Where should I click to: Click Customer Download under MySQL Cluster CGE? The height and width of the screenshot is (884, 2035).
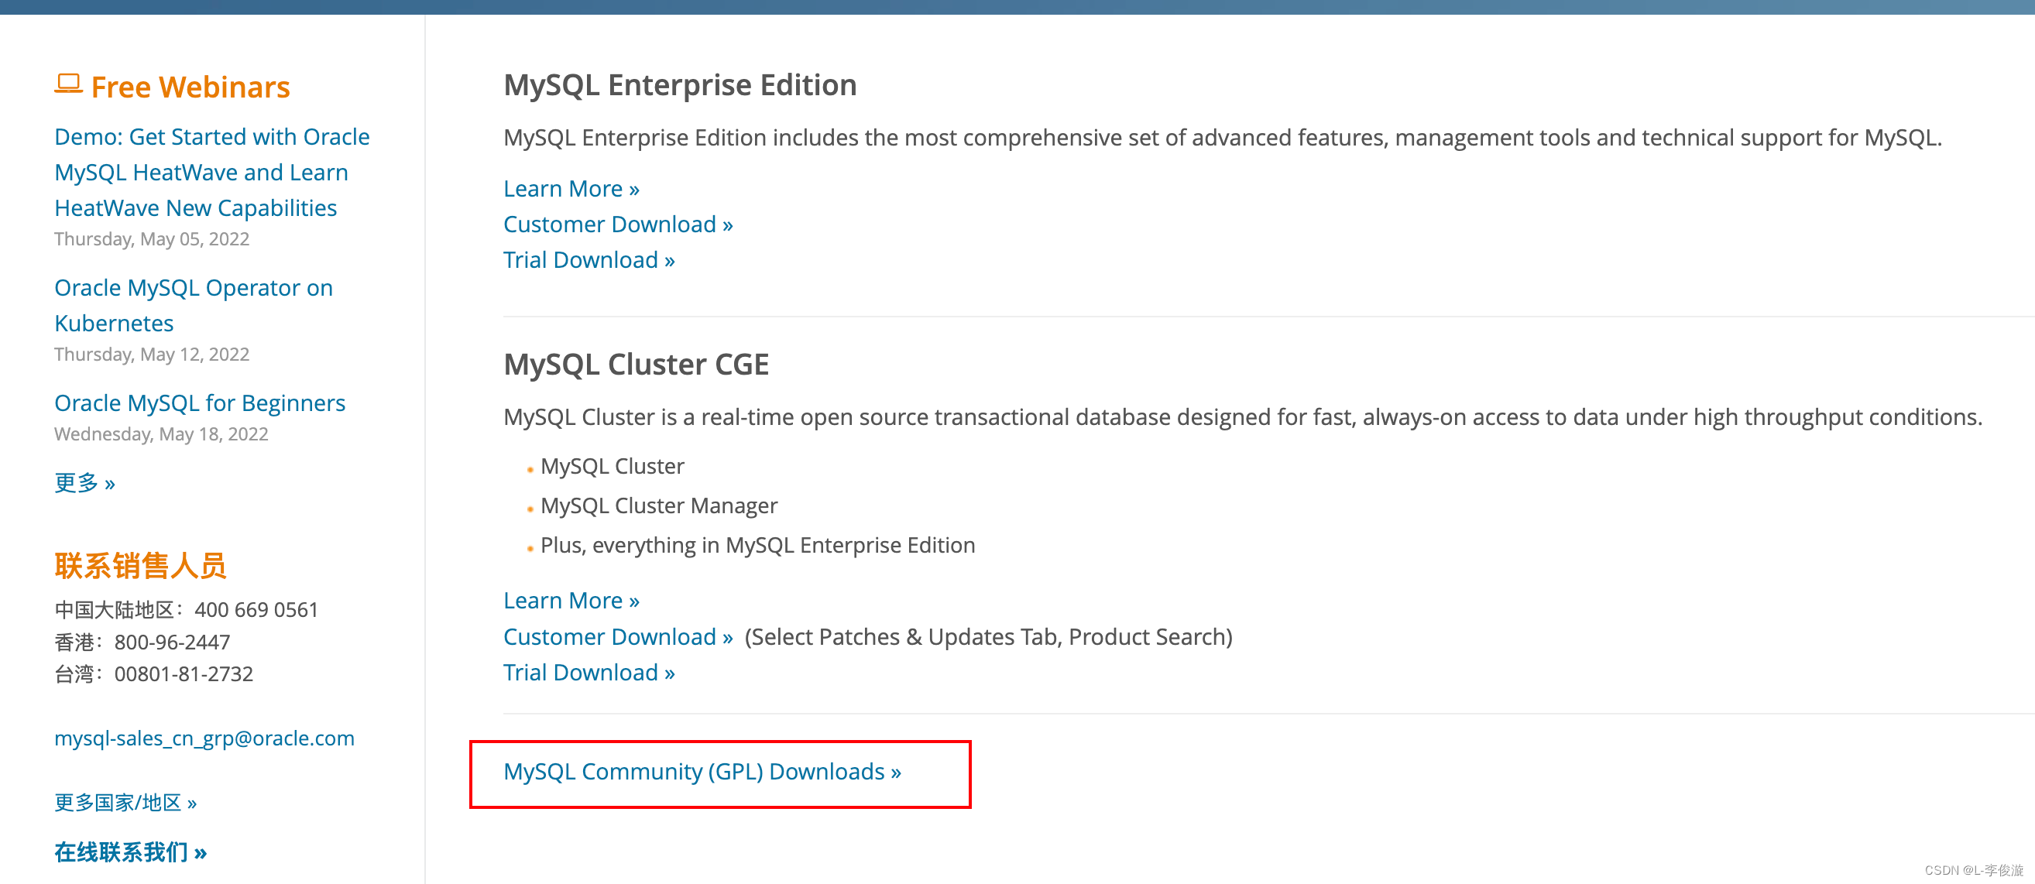click(x=618, y=637)
